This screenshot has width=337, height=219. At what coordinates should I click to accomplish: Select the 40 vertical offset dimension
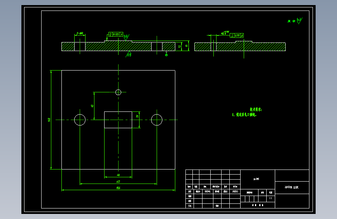click(x=92, y=106)
